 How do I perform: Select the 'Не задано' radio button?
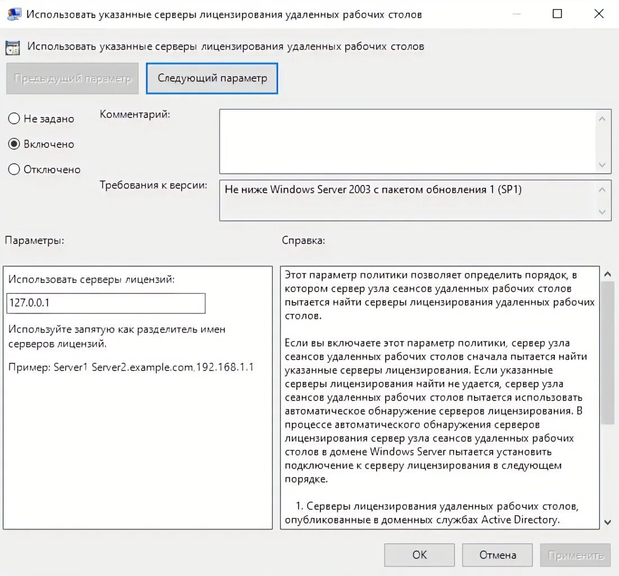point(14,119)
